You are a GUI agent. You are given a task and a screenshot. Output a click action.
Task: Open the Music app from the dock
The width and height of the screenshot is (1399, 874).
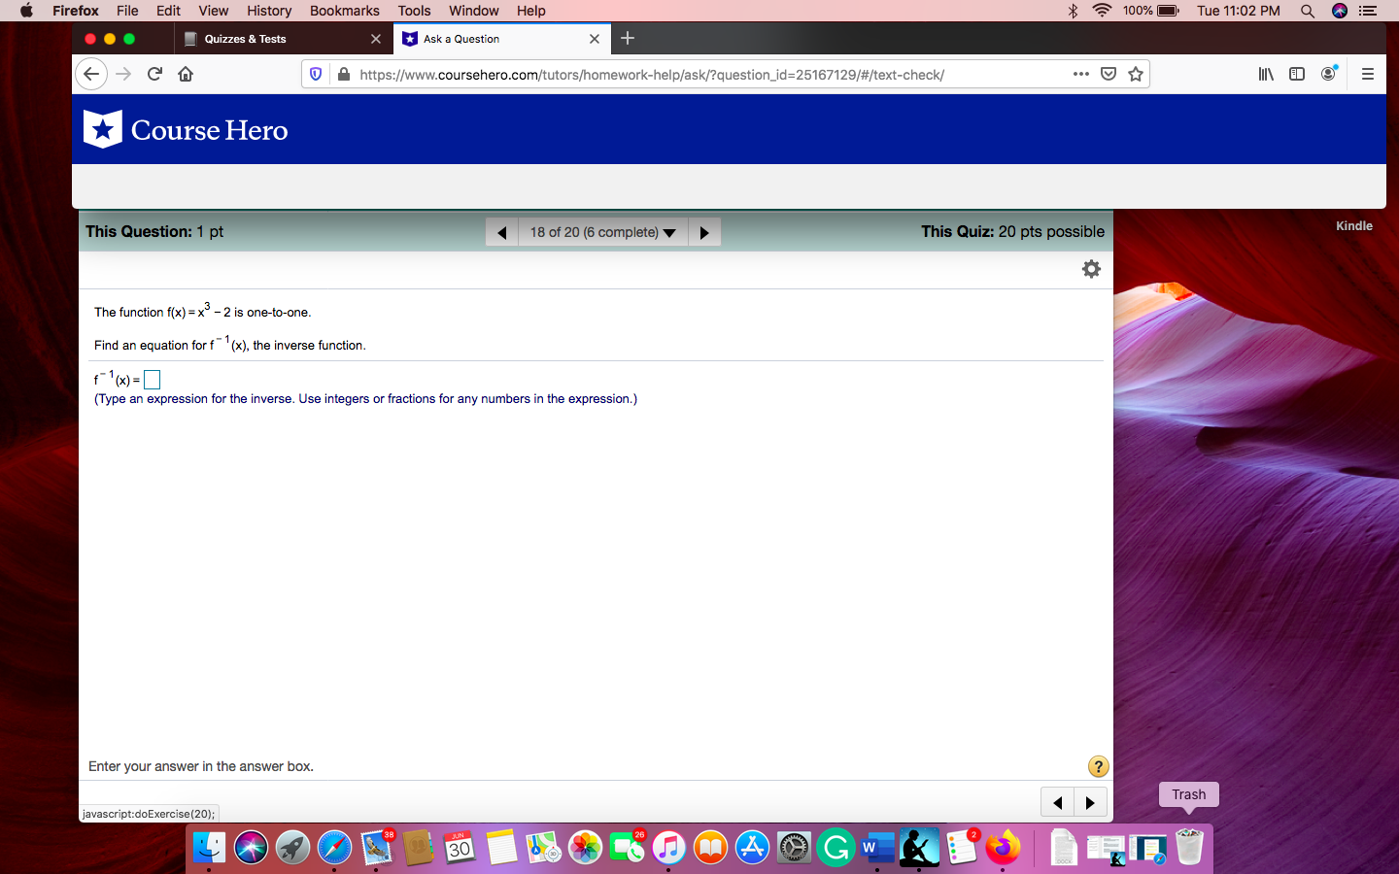click(668, 848)
